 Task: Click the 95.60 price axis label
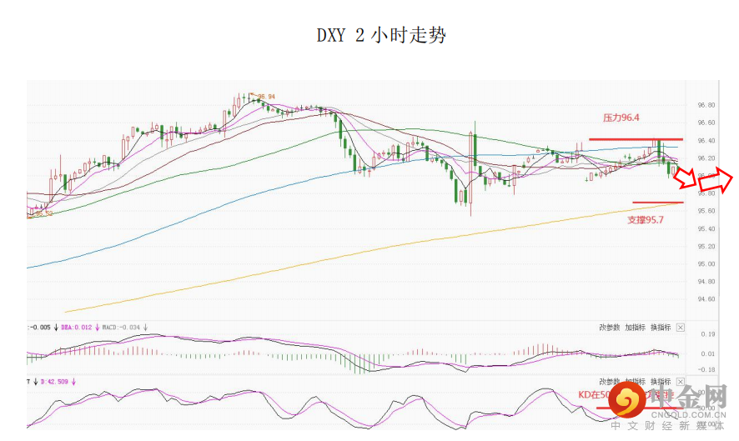pyautogui.click(x=706, y=211)
